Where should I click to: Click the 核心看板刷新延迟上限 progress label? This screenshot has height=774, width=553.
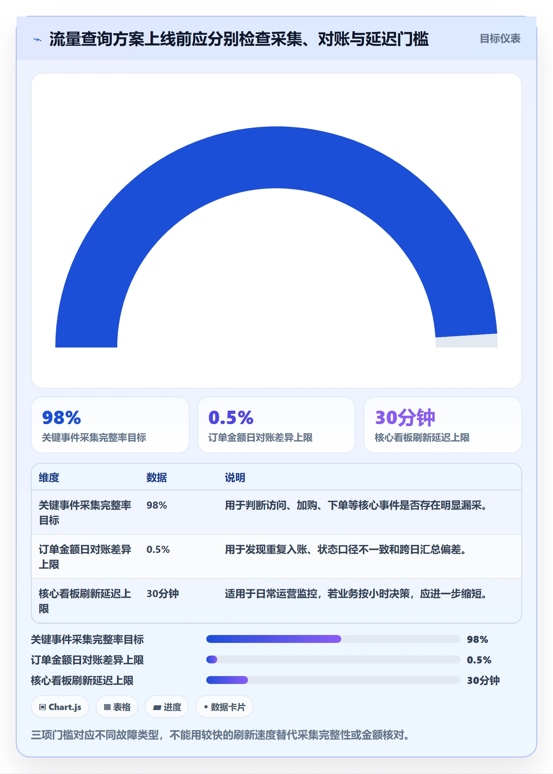click(x=82, y=680)
